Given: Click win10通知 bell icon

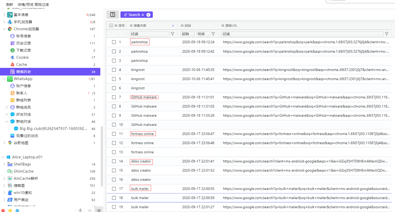Looking at the screenshot, I should 10,193.
